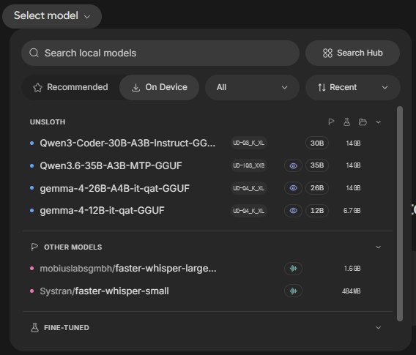Click audio waveform icon for faster-whisper-large

(293, 269)
